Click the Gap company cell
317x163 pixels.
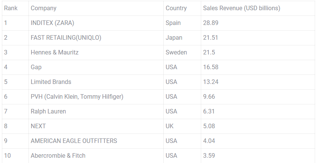coord(36,67)
